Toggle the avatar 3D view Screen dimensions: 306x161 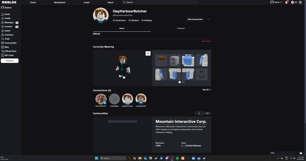148,53
